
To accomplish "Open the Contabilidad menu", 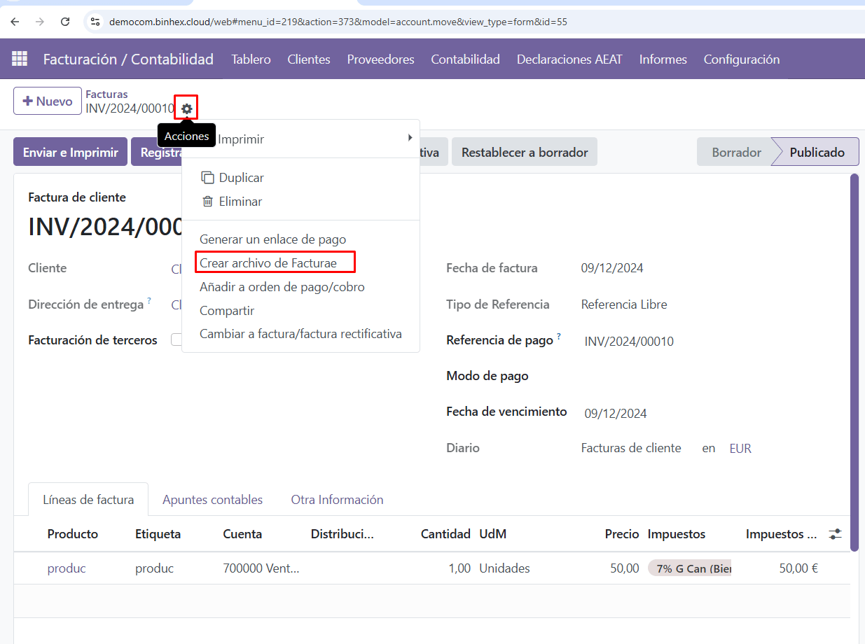I will tap(465, 59).
